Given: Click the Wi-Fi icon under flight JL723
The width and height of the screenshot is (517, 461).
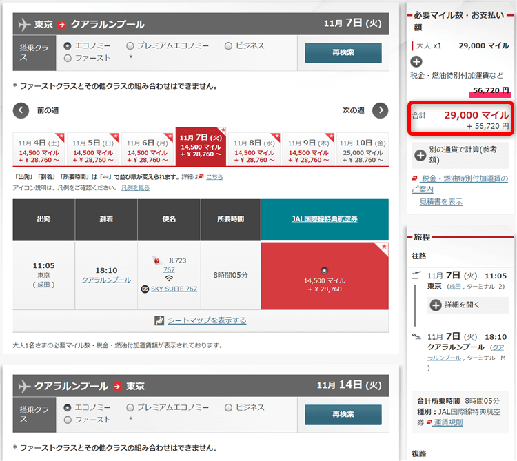Looking at the screenshot, I should click(x=169, y=278).
